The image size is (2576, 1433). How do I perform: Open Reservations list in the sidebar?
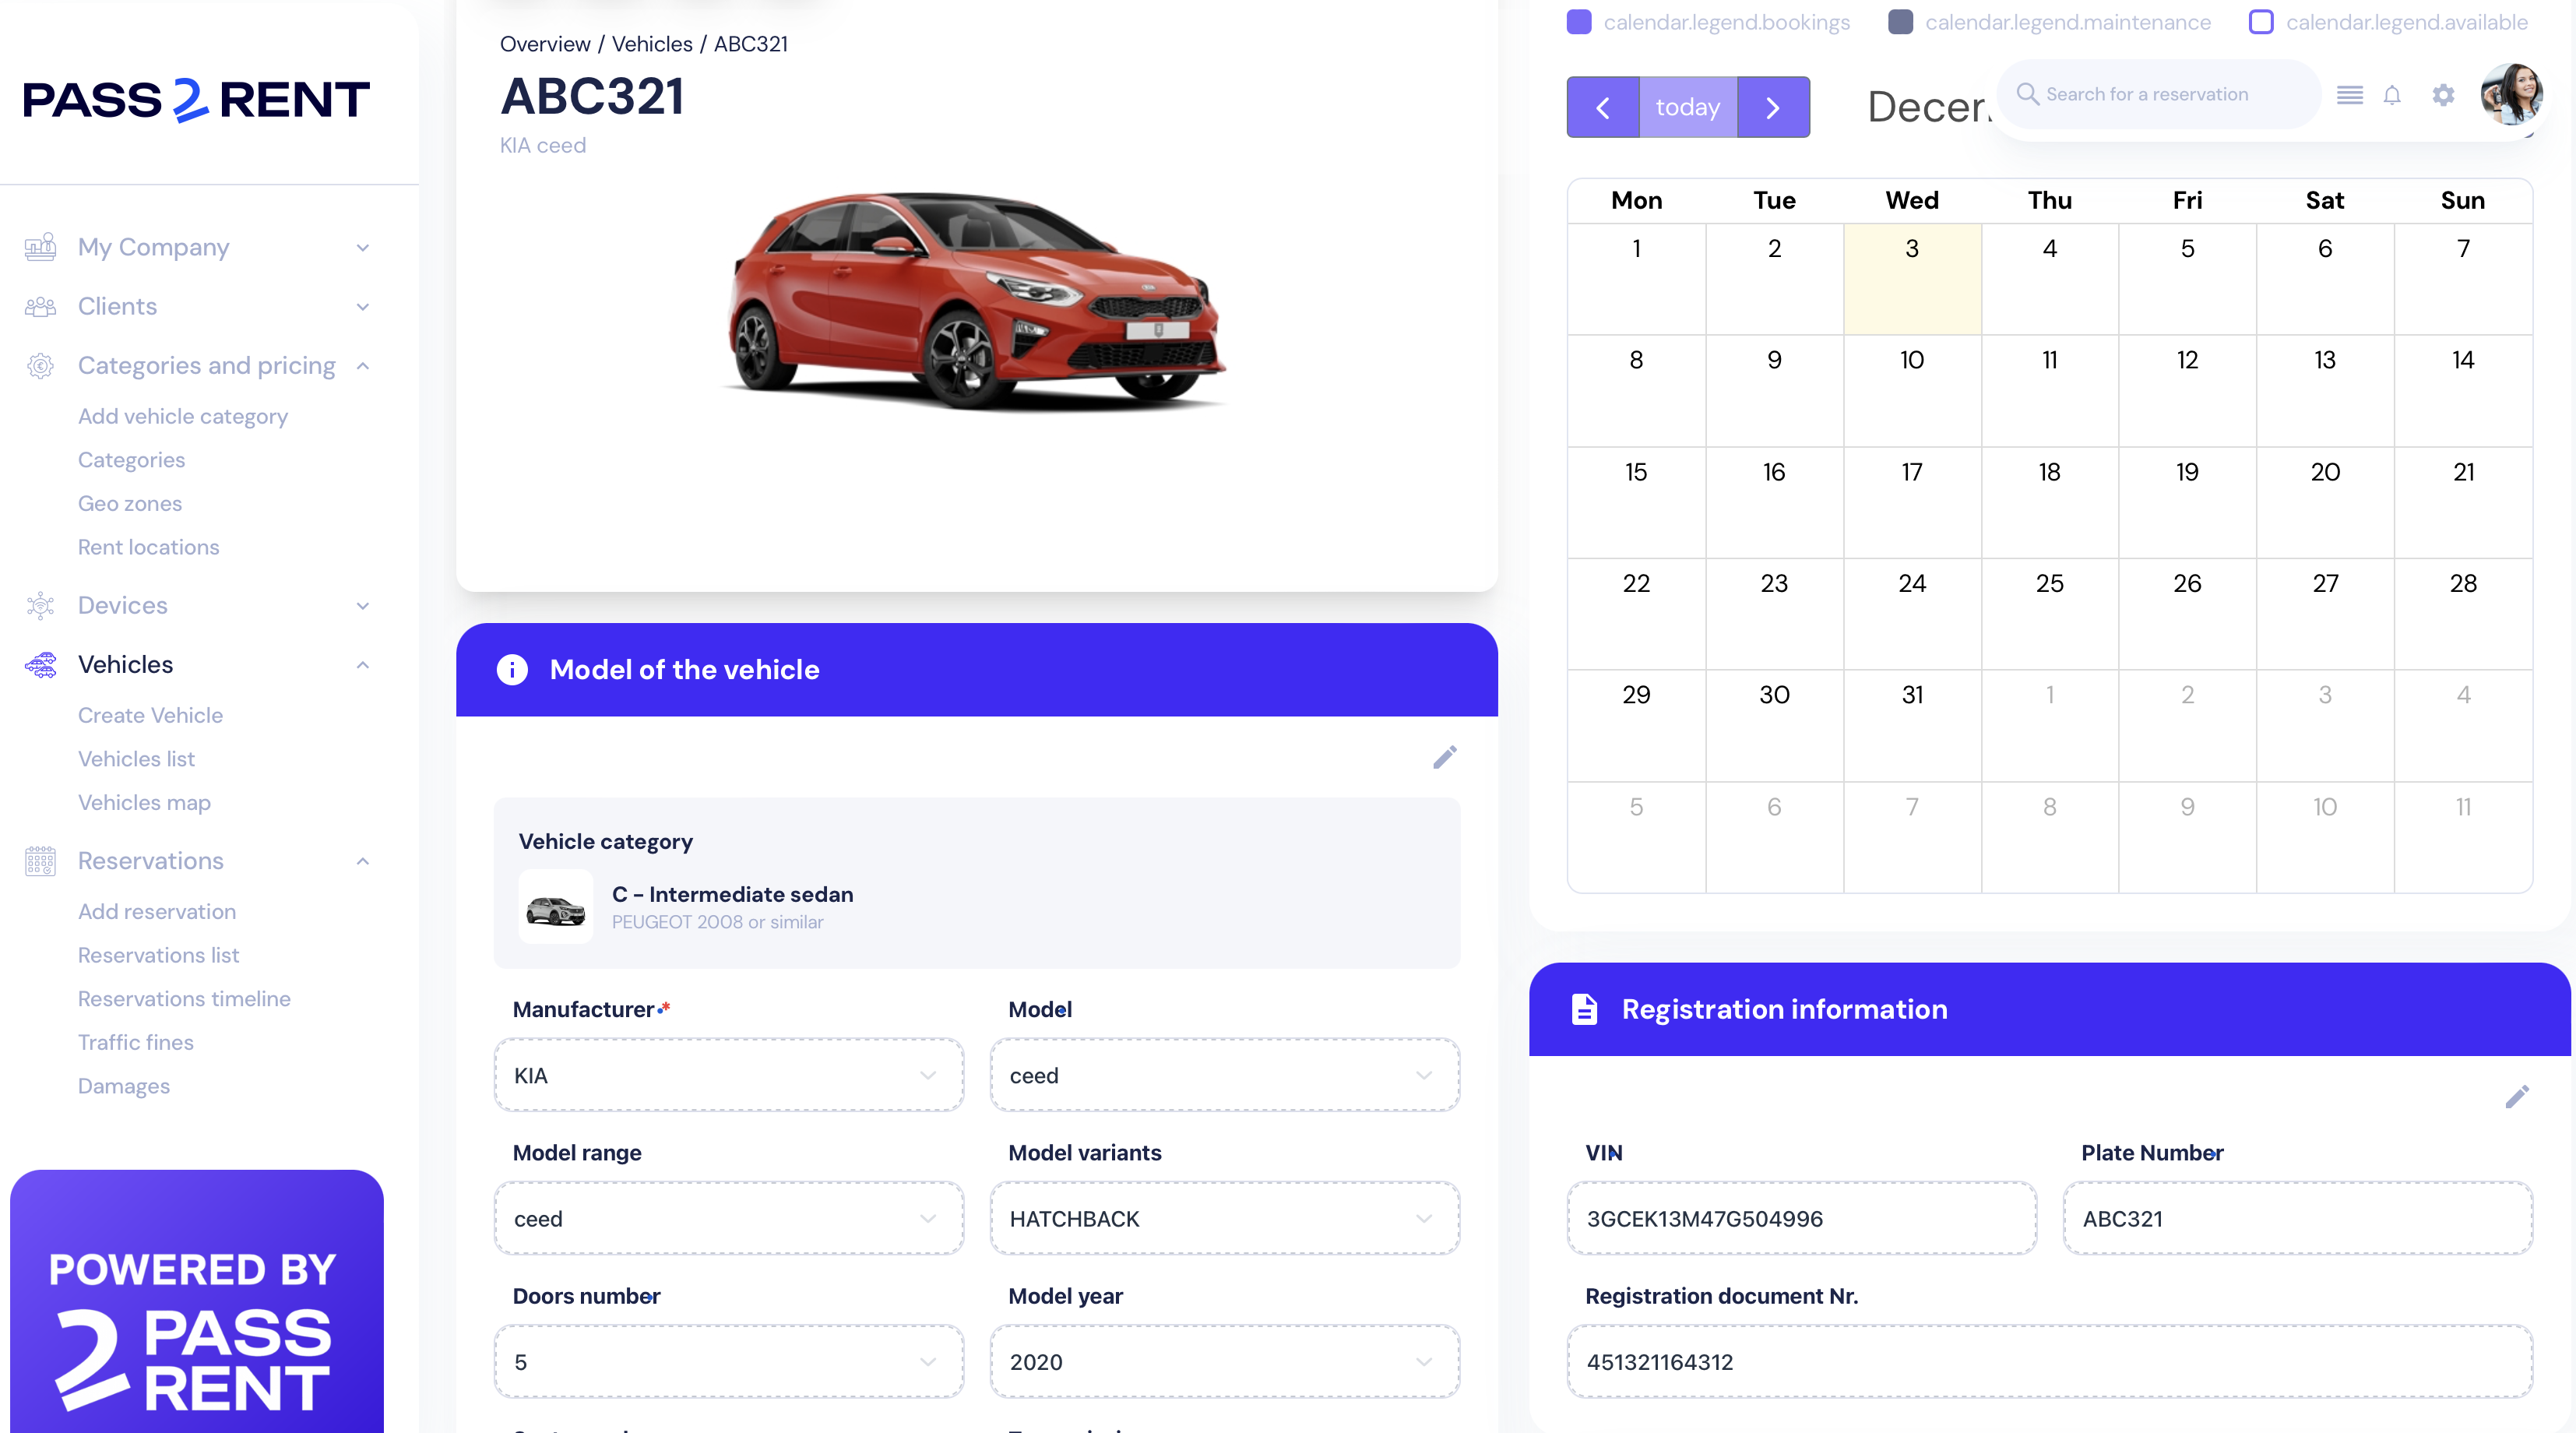click(x=158, y=955)
